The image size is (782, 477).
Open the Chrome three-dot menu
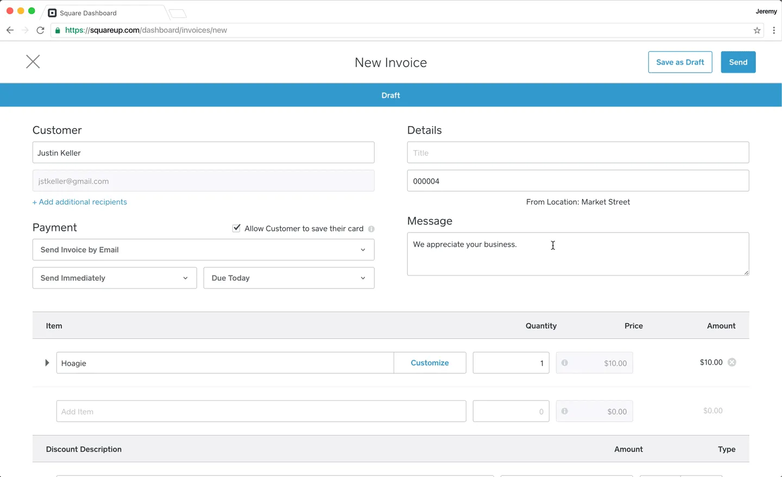coord(774,30)
